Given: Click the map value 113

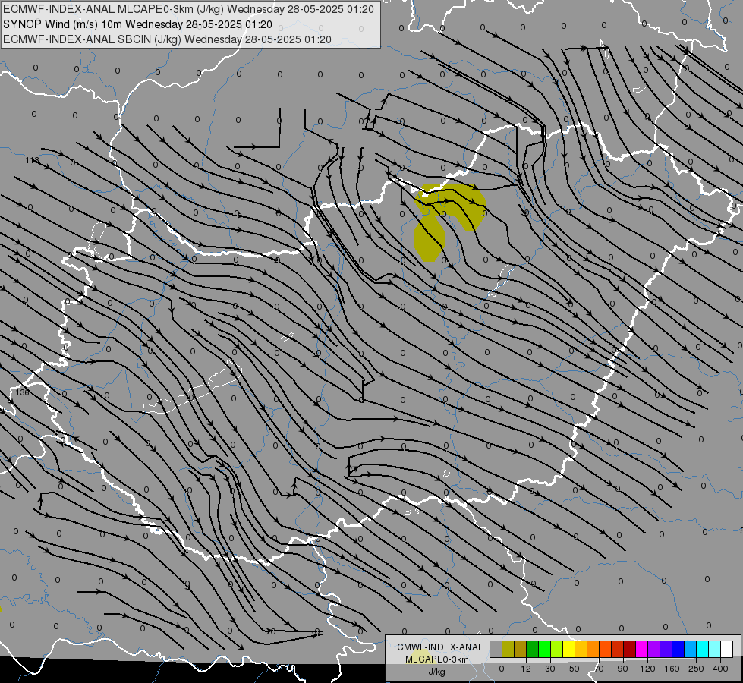Looking at the screenshot, I should pos(32,160).
